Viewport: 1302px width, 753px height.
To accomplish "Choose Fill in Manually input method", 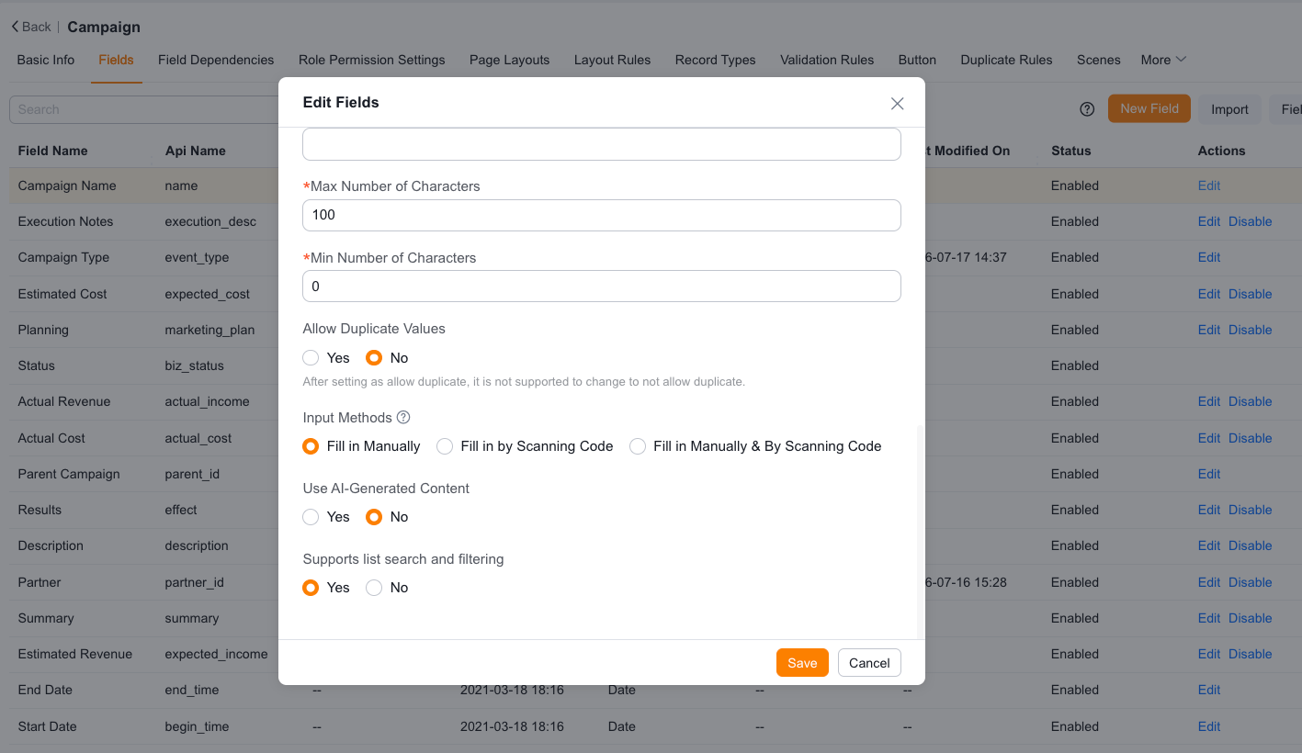I will click(311, 446).
